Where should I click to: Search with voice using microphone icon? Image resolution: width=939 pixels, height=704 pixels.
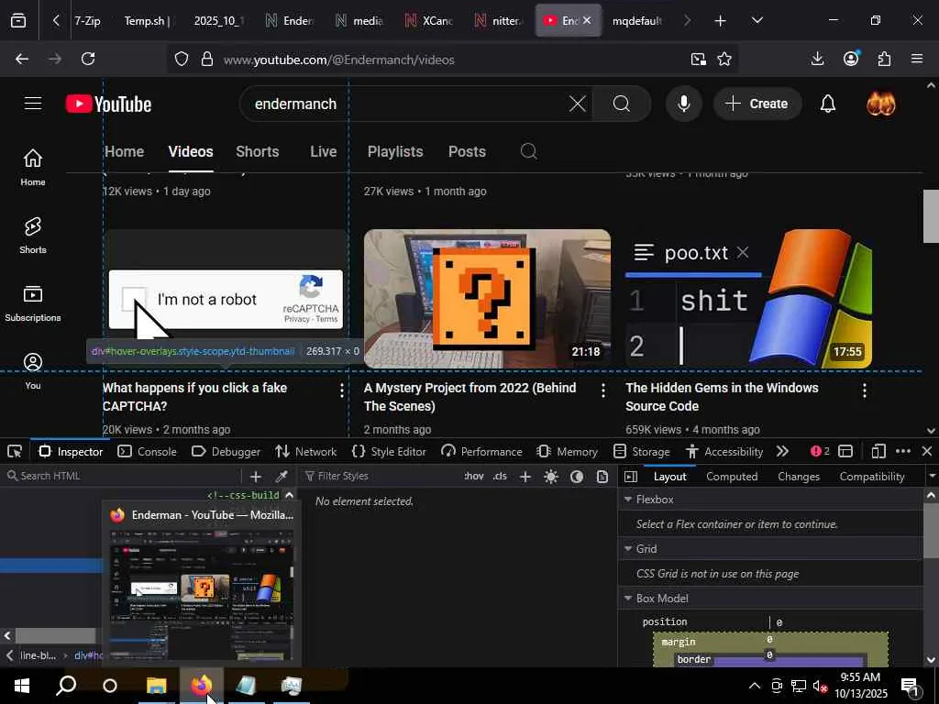click(683, 104)
